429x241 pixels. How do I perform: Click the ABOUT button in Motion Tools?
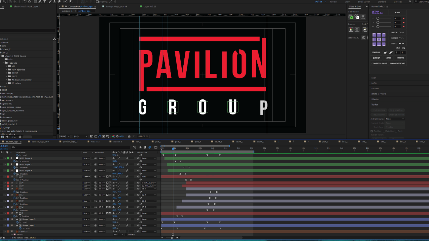click(398, 12)
